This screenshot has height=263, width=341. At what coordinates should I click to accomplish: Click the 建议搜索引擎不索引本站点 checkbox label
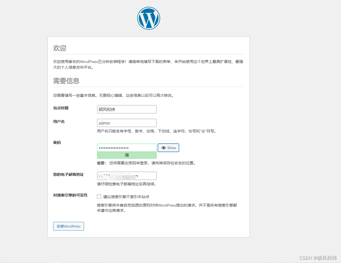pos(126,197)
